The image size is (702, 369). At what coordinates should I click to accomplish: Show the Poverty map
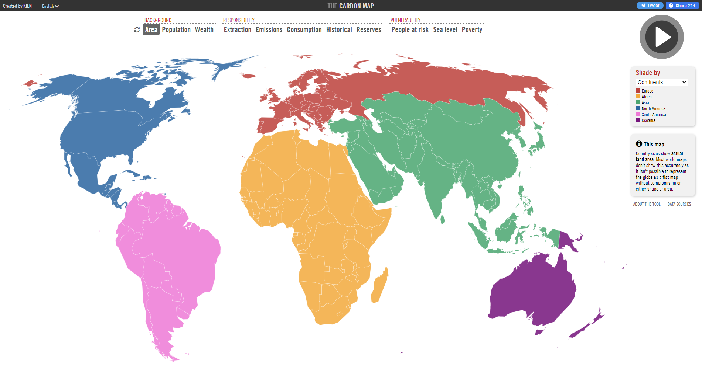472,30
